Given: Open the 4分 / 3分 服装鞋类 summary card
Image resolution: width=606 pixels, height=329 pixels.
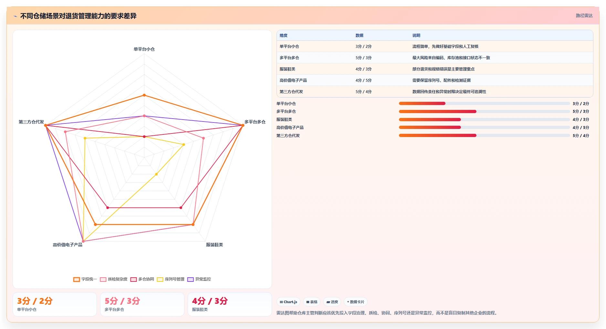Looking at the screenshot, I should [230, 304].
